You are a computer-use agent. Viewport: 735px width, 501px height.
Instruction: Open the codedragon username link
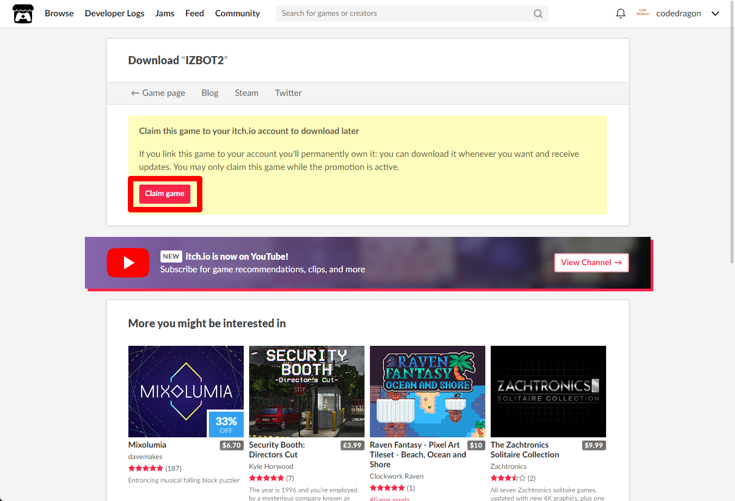click(679, 14)
